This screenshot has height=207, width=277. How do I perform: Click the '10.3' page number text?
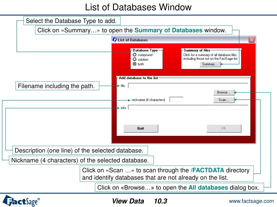pos(161,201)
